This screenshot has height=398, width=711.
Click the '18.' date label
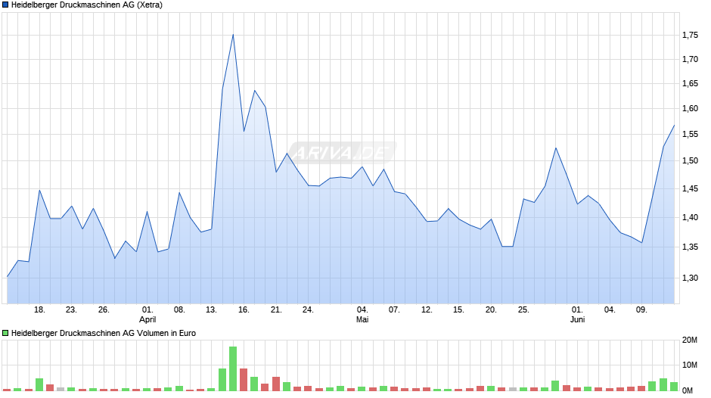pos(40,310)
